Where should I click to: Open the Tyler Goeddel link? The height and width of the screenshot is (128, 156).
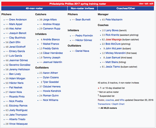coord(51,82)
